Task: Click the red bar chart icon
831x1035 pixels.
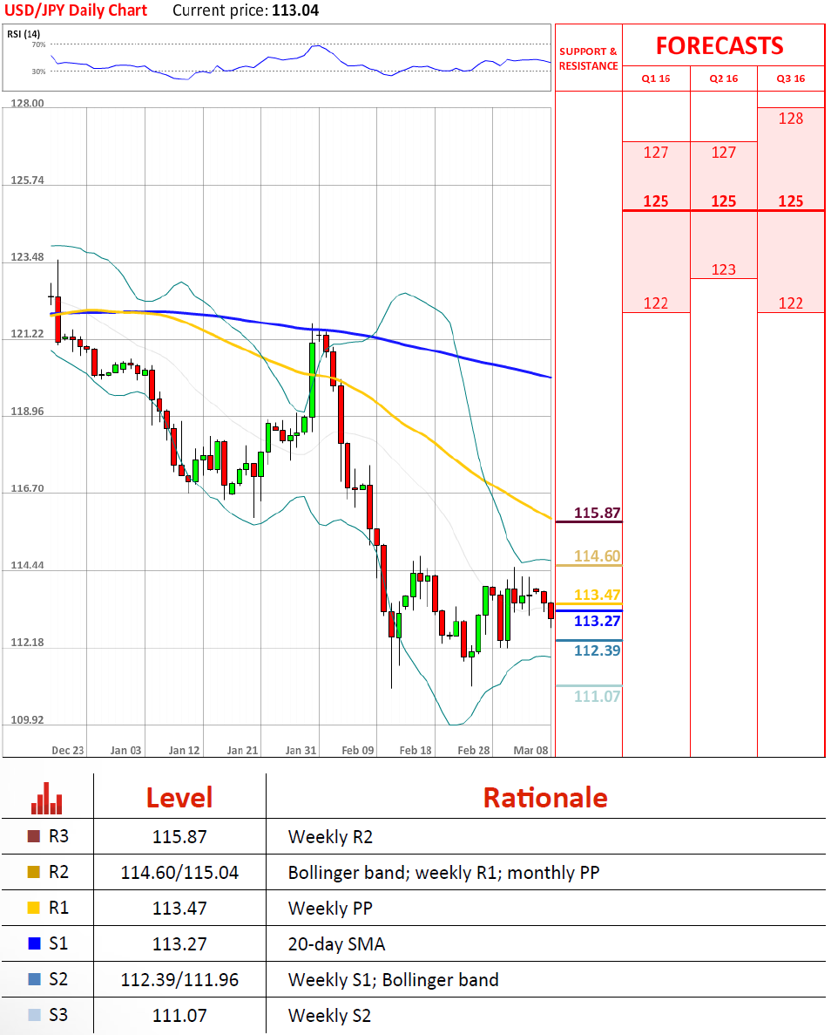Action: 47,798
